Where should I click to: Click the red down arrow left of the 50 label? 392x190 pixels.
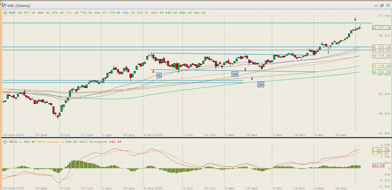click(153, 72)
